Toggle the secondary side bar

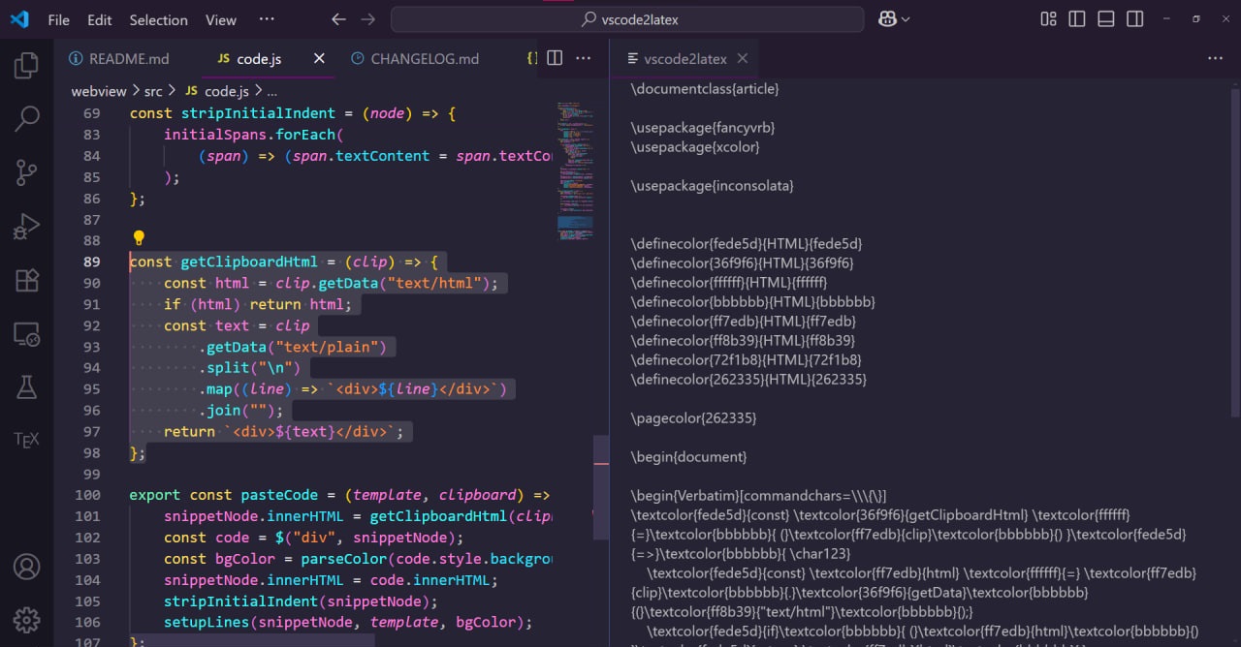tap(1134, 19)
